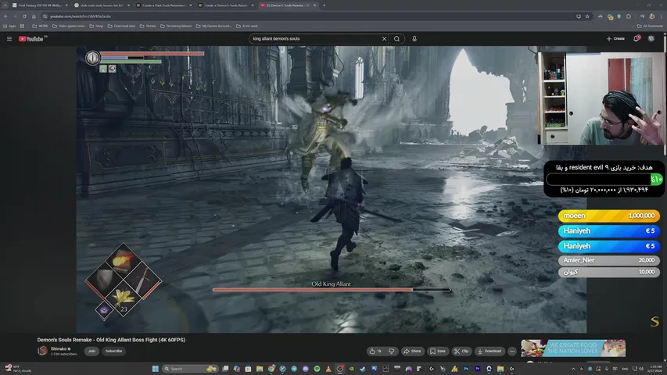This screenshot has width=667, height=375.
Task: Open the Download sites bookmarks folder
Action: (x=122, y=26)
